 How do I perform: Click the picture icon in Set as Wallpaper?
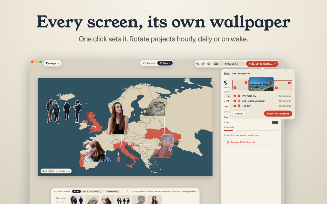tap(253, 64)
